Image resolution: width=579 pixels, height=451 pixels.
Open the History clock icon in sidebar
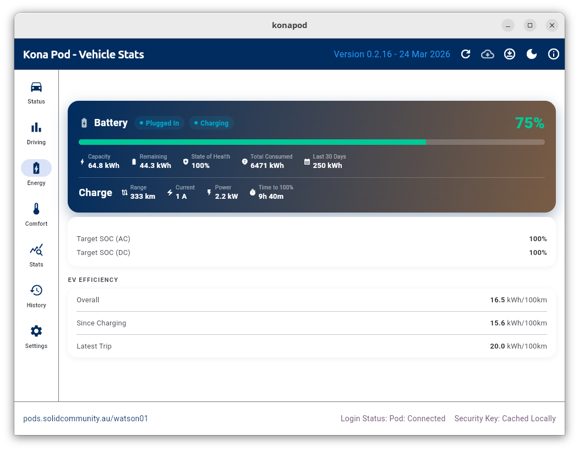coord(36,290)
